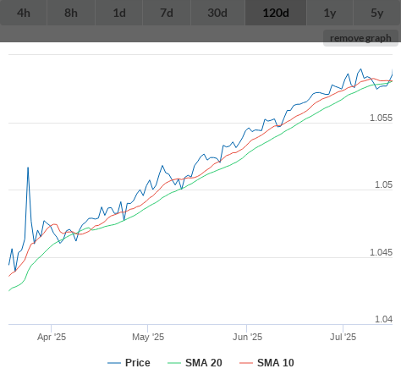Screen dimensions: 401x385
Task: Select the 7d range tab
Action: [167, 13]
